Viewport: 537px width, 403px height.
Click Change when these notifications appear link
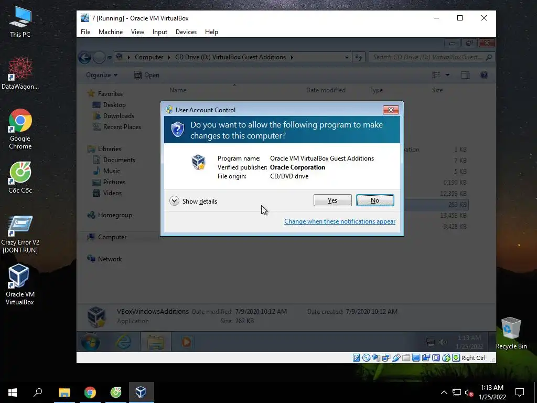click(x=340, y=221)
